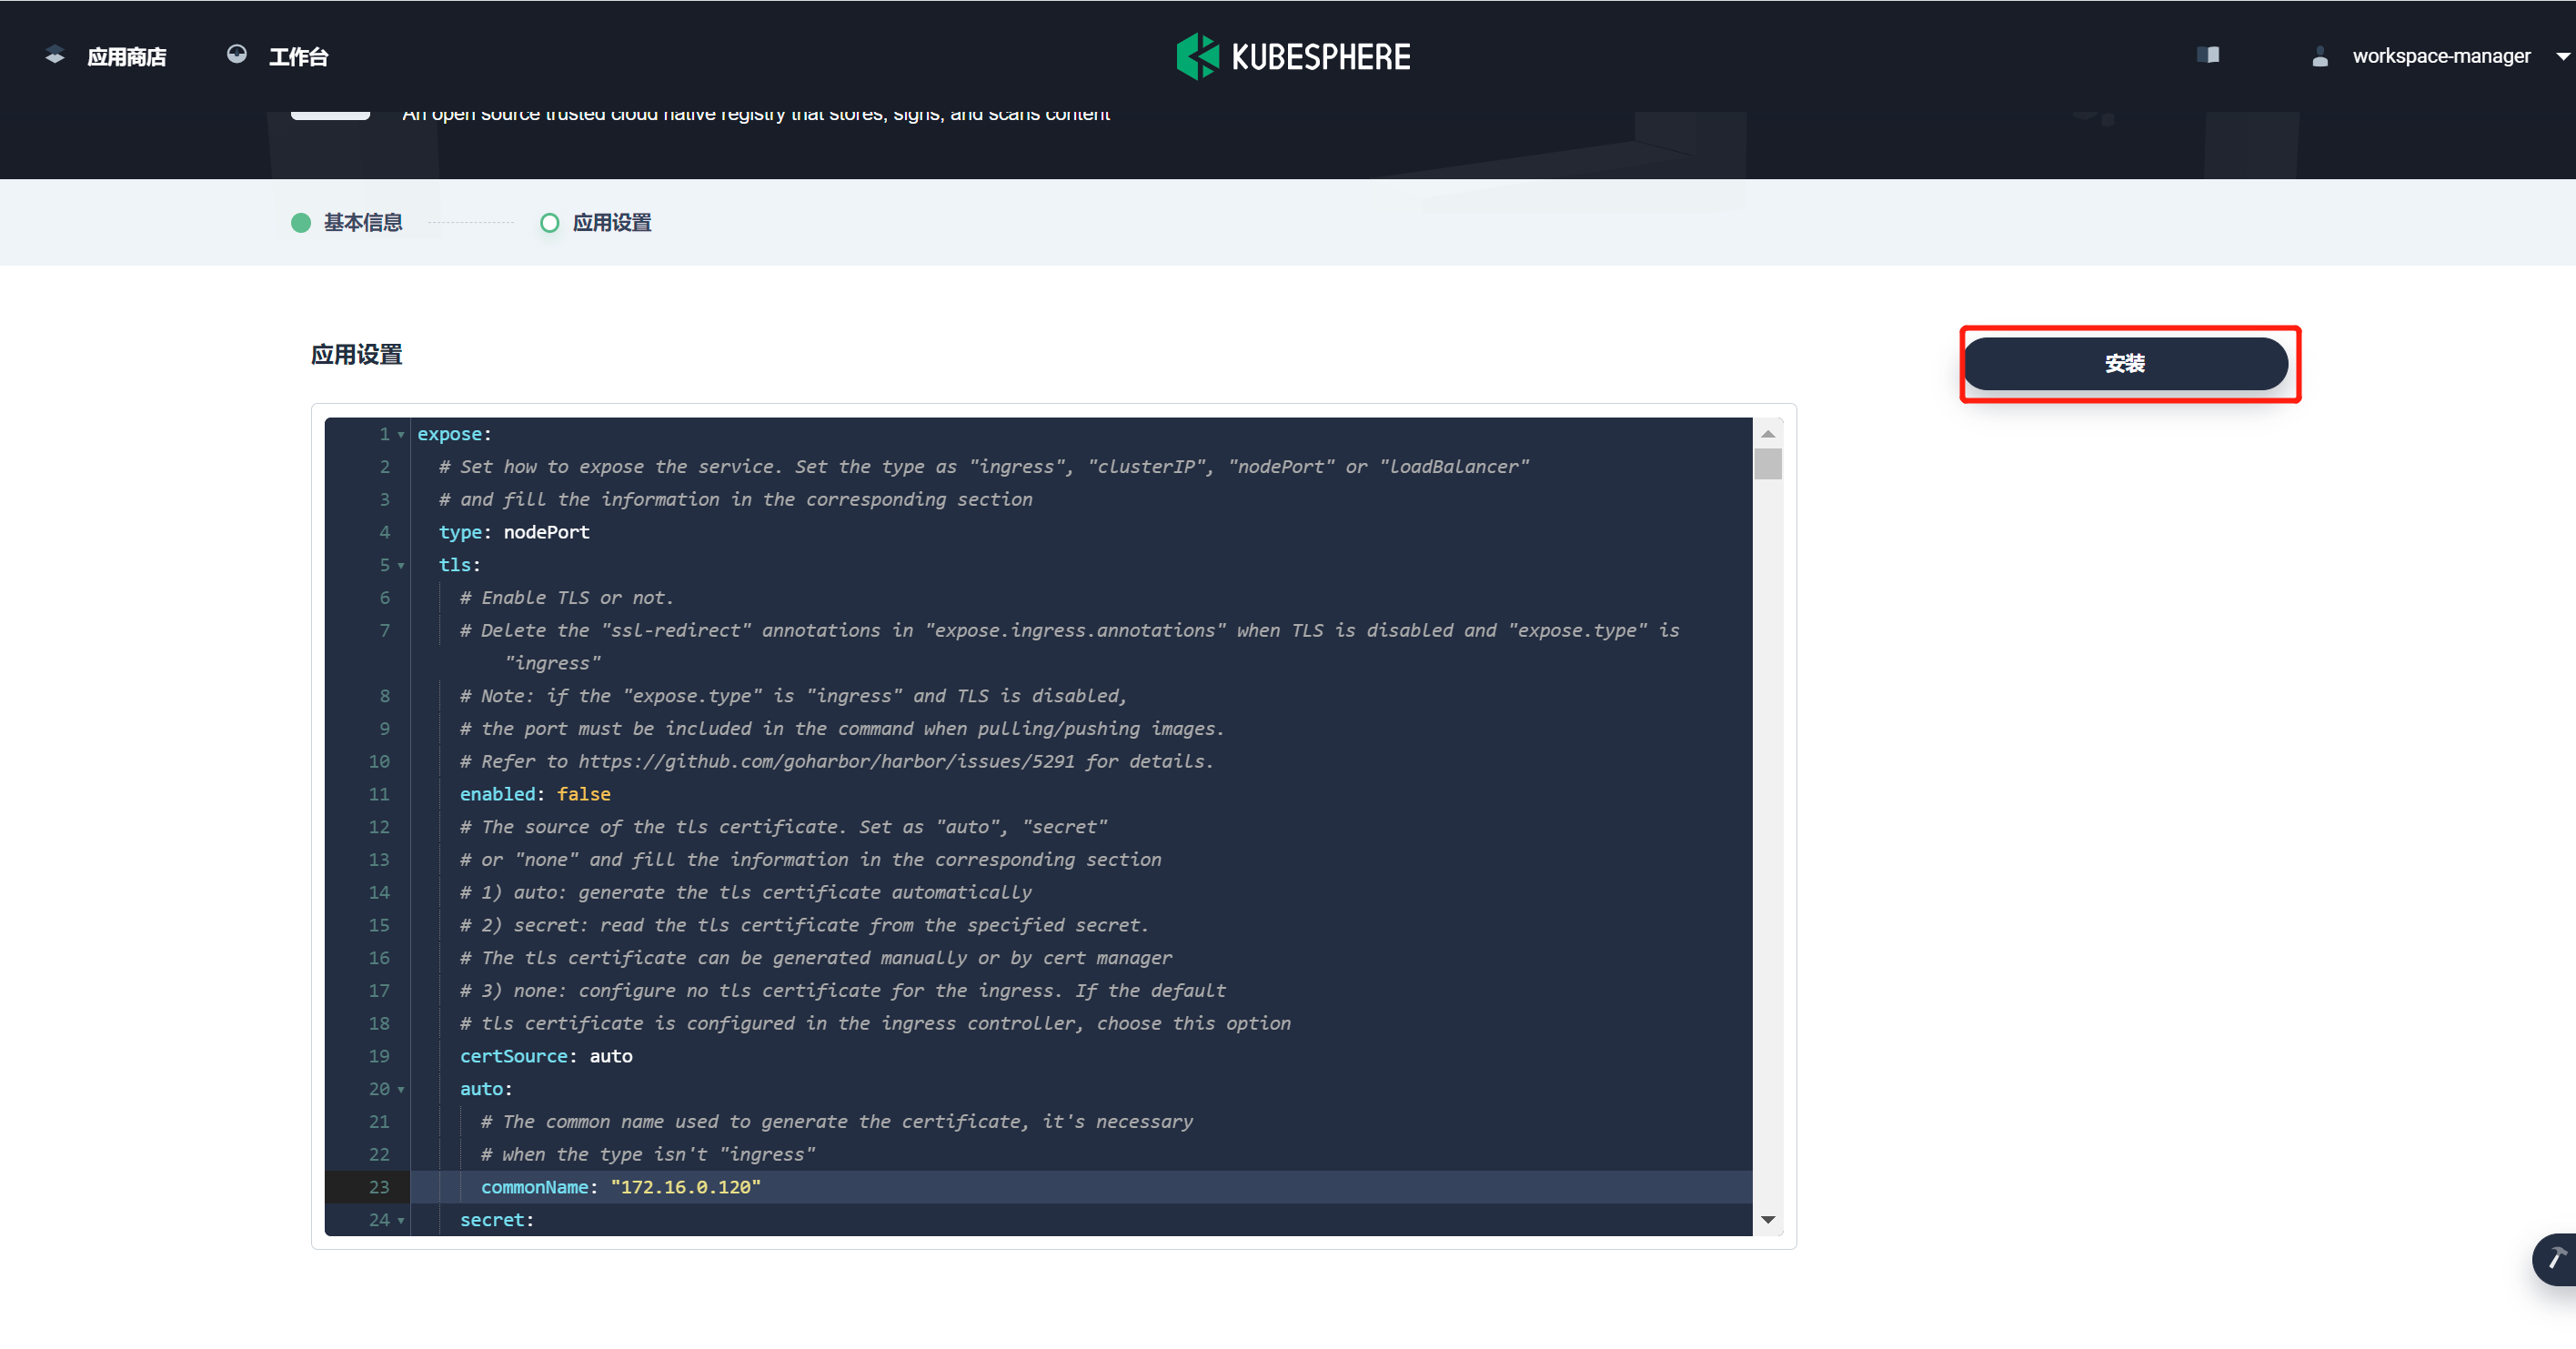Open the workspace-manager account dropdown

coord(2562,57)
